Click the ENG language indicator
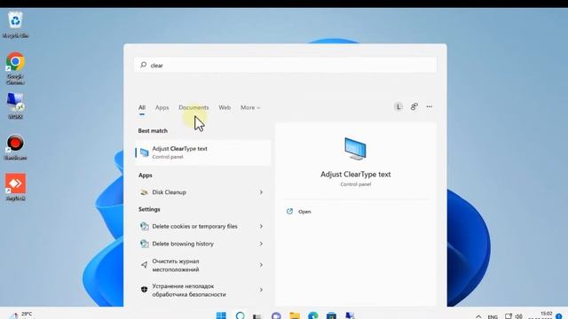 [493, 316]
